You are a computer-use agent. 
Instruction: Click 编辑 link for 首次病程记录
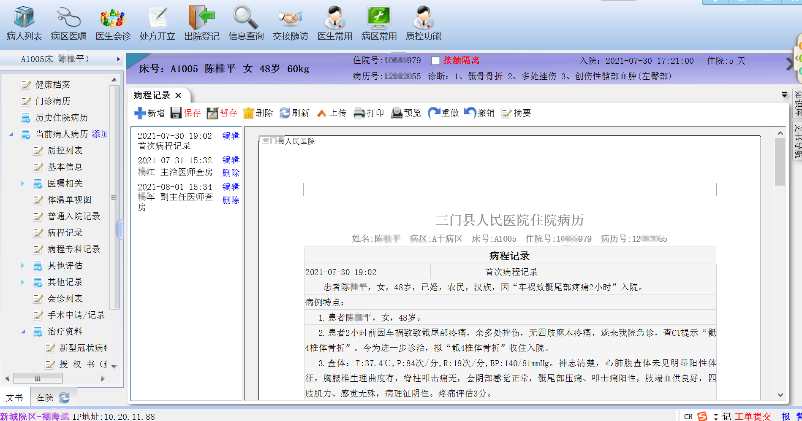click(231, 136)
